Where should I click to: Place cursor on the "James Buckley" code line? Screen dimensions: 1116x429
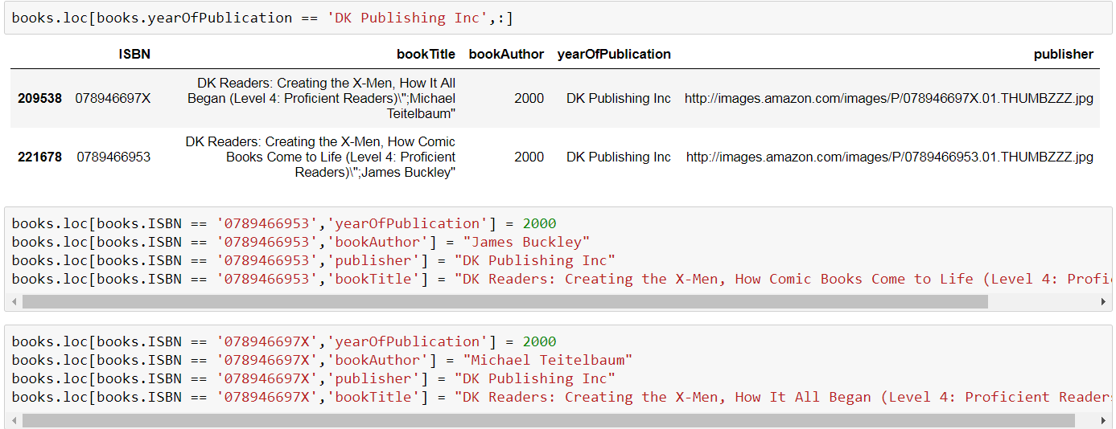[301, 242]
